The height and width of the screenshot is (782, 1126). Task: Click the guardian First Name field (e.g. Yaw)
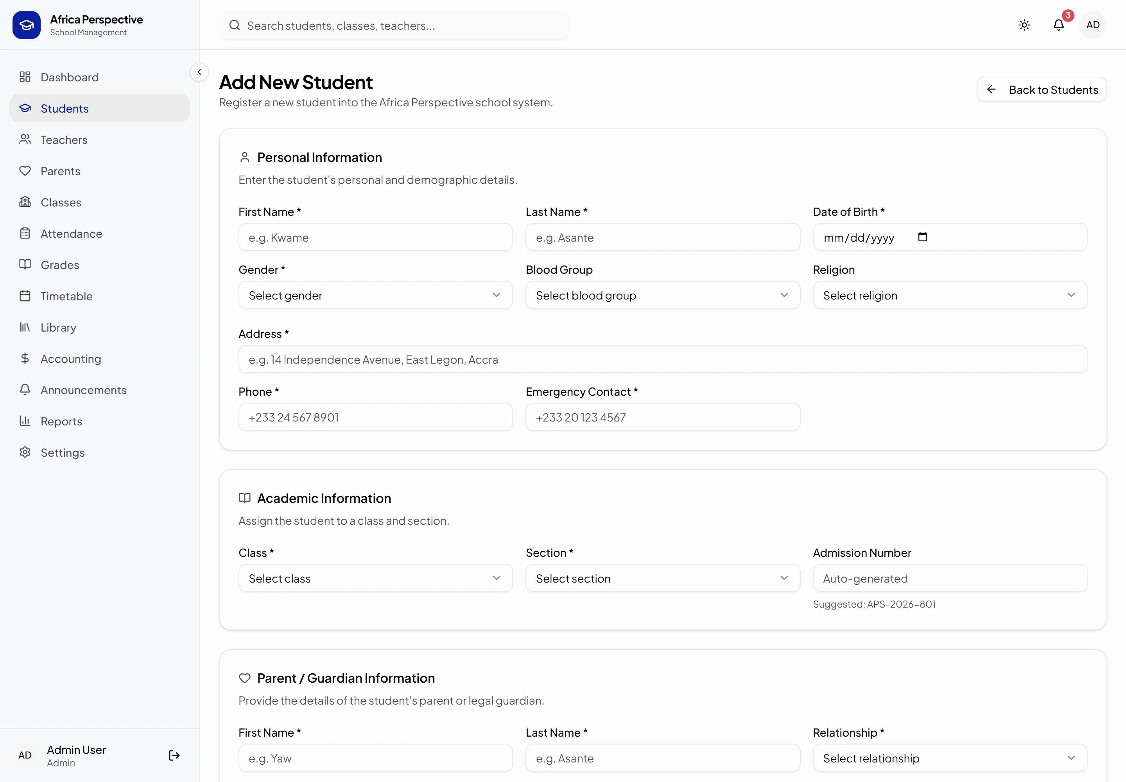[375, 758]
